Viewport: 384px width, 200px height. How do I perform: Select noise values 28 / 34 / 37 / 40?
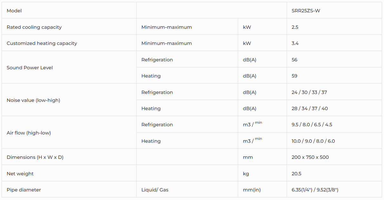[310, 109]
